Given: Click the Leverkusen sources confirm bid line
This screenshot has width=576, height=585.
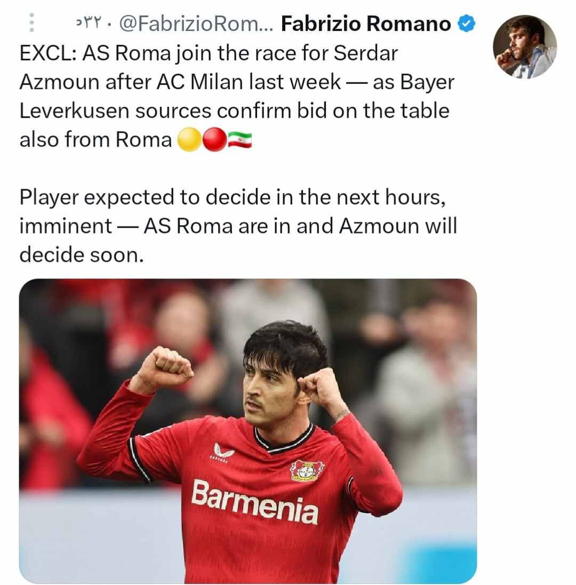Looking at the screenshot, I should click(234, 111).
